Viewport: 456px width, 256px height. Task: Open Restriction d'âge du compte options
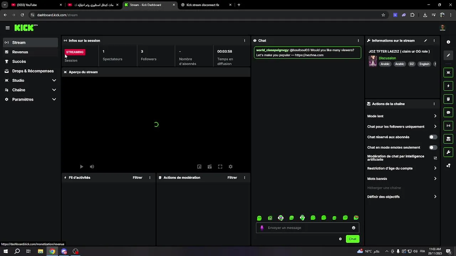[402, 168]
